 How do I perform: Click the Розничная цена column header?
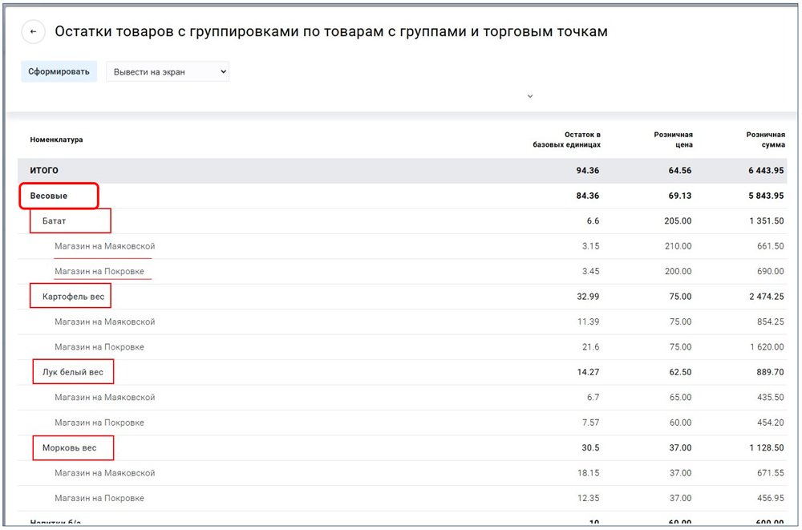click(673, 140)
